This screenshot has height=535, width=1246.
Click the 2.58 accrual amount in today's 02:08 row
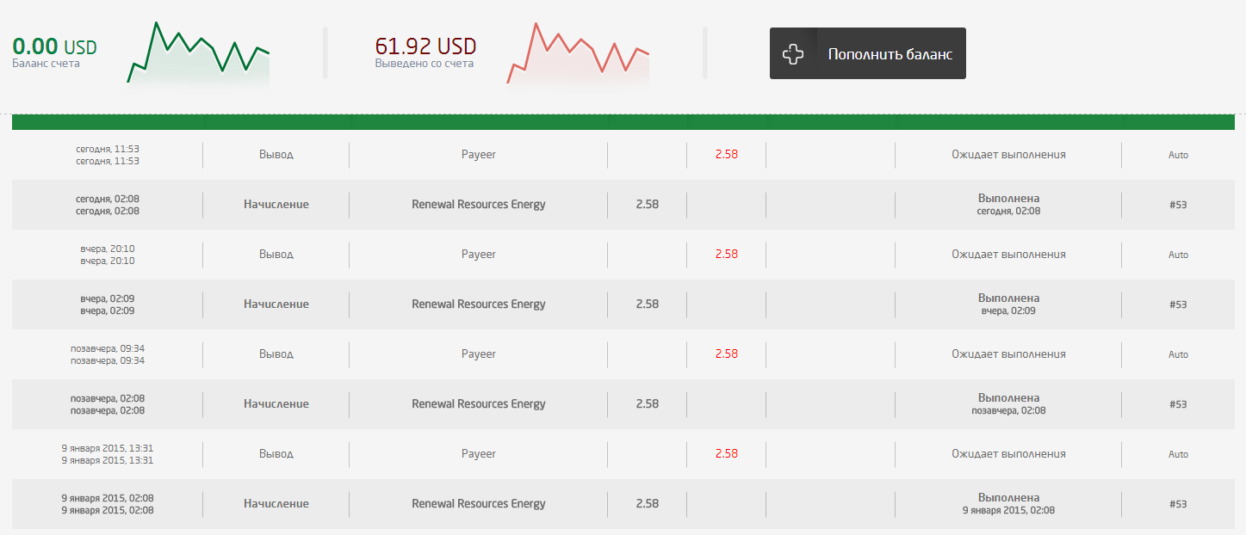click(x=647, y=205)
